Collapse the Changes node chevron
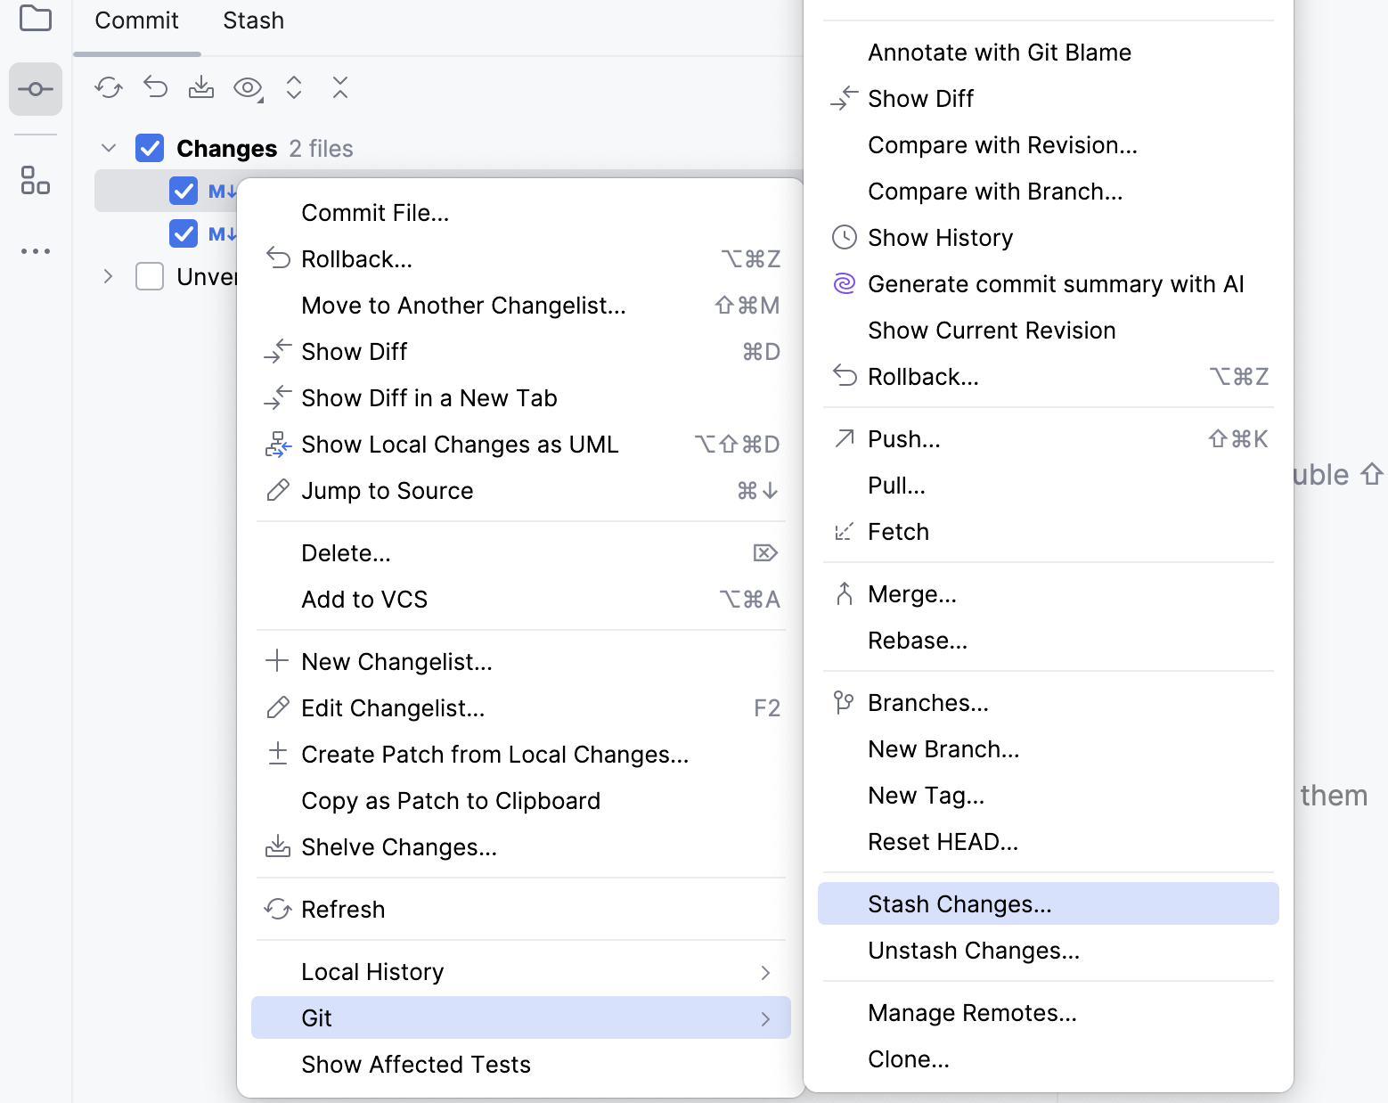 point(108,148)
